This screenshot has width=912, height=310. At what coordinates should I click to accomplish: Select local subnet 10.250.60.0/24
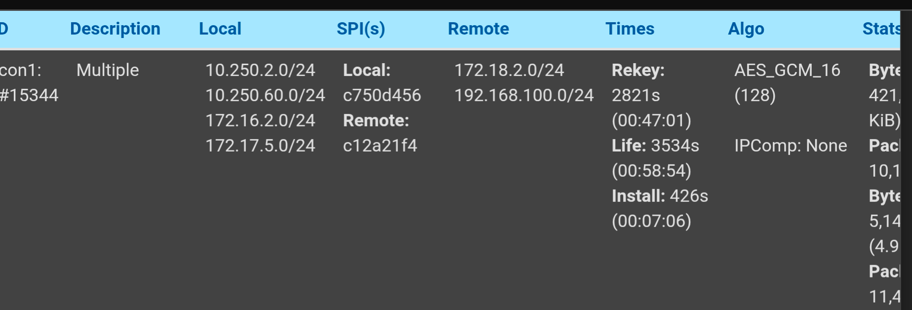(265, 95)
